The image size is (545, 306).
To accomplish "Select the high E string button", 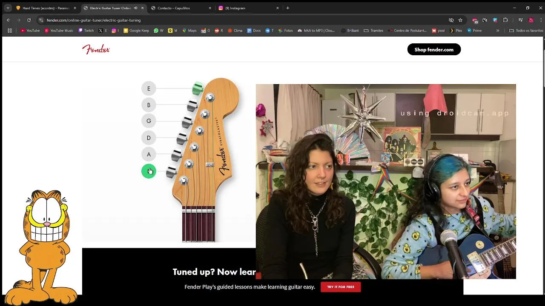I will click(x=149, y=88).
